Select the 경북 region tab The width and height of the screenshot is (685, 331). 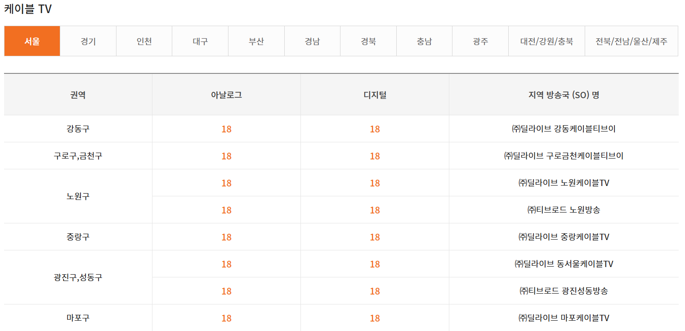(368, 41)
